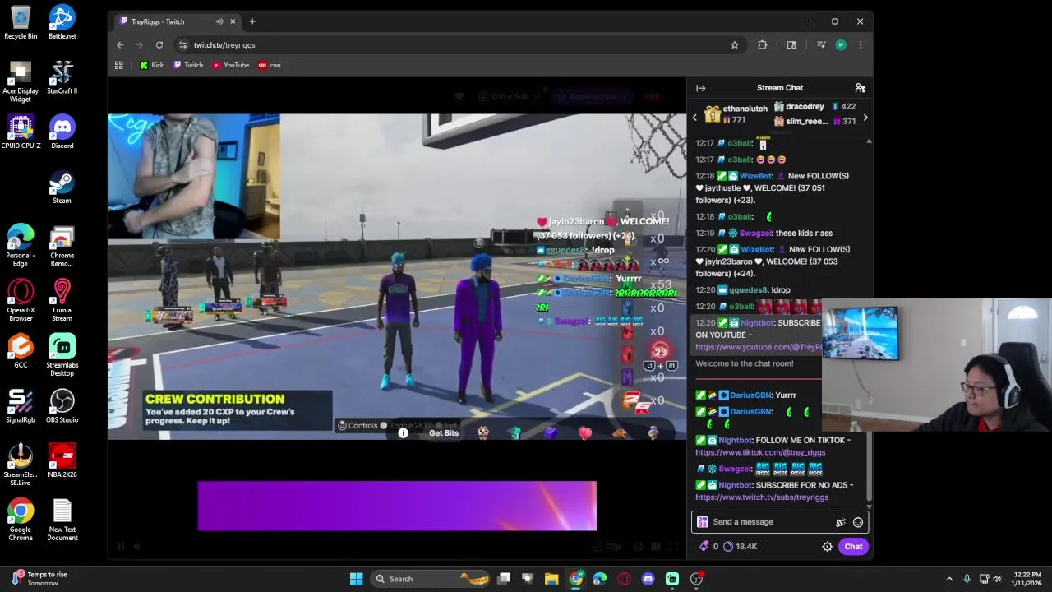This screenshot has height=592, width=1052.
Task: Click the Opera GX Browser shortcut
Action: [x=21, y=300]
